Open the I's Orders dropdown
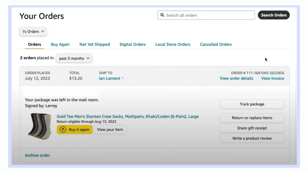Viewport: 308px width, 173px height. point(33,32)
